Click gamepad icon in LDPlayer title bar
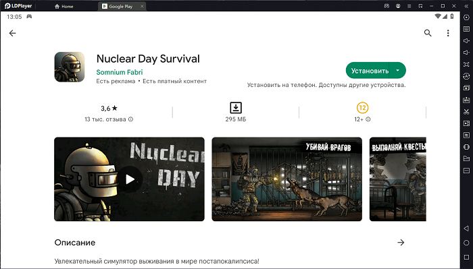473x269 pixels. pos(387,6)
